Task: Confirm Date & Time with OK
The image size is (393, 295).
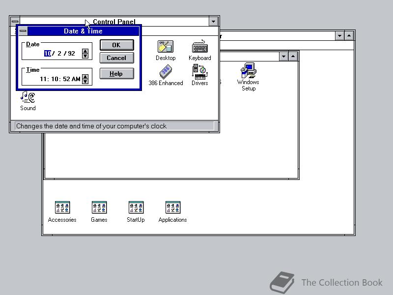Action: tap(116, 45)
